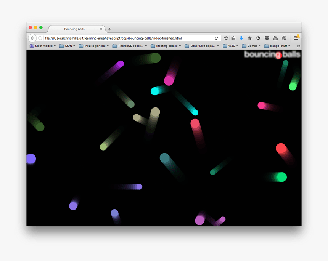This screenshot has width=328, height=261.
Task: Show overflow bookmarks with the double chevron
Action: click(298, 45)
